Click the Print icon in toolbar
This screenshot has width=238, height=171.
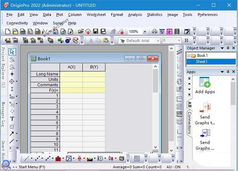click(155, 31)
